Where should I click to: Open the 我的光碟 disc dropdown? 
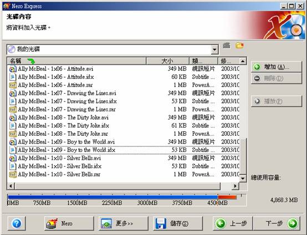pos(214,49)
